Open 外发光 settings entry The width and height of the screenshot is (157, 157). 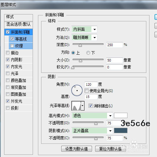(17, 101)
